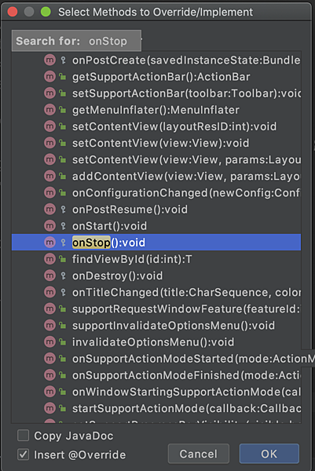The height and width of the screenshot is (471, 315).
Task: Click the public lock icon next to invalidateOptionsMenu
Action: [63, 341]
